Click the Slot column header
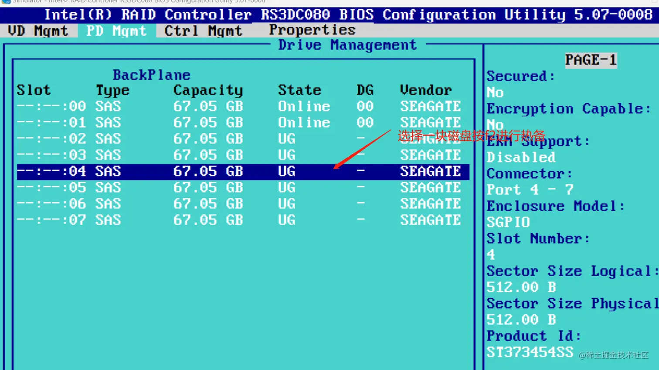Viewport: 659px width, 370px height. [34, 90]
